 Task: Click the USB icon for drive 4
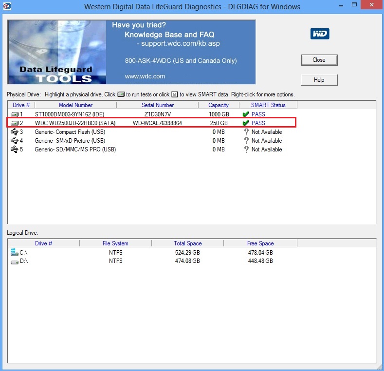(x=15, y=141)
